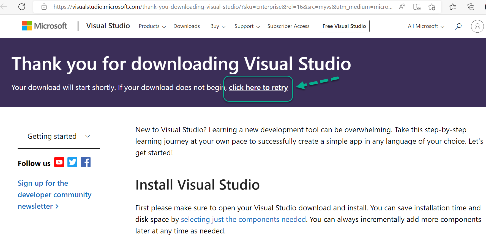Viewport: 486px width, 240px height.
Task: Expand the Getting started section
Action: coord(59,136)
